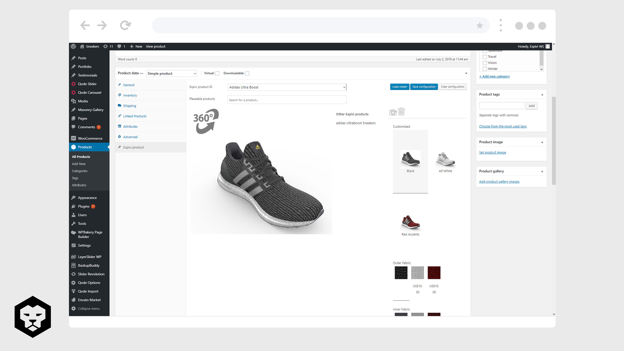Switch to the Inventory tab
The height and width of the screenshot is (351, 624).
coord(151,95)
